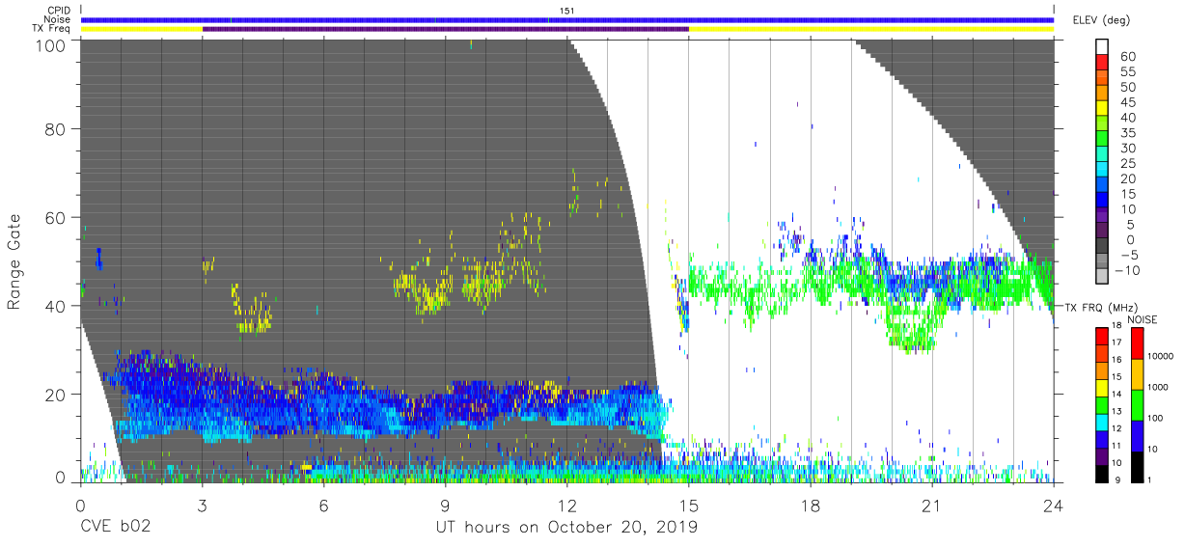The width and height of the screenshot is (1185, 547).
Task: Click the yellow 14–15 swatch in TX FRQ colorbar
Action: coord(1102,386)
